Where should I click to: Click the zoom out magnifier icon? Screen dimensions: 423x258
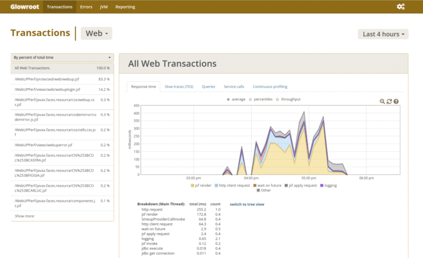382,101
